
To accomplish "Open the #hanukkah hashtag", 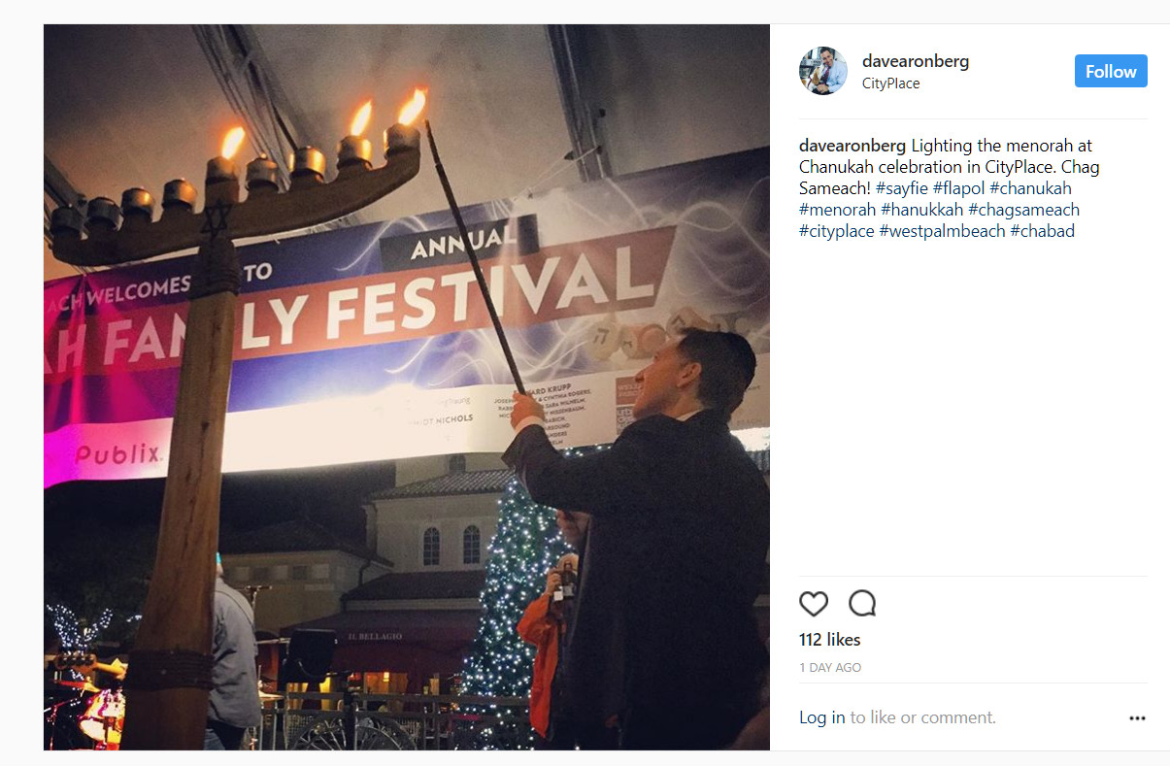I will click(922, 210).
